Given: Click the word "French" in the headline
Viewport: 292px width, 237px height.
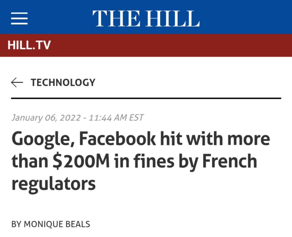Looking at the screenshot, I should click(230, 161).
